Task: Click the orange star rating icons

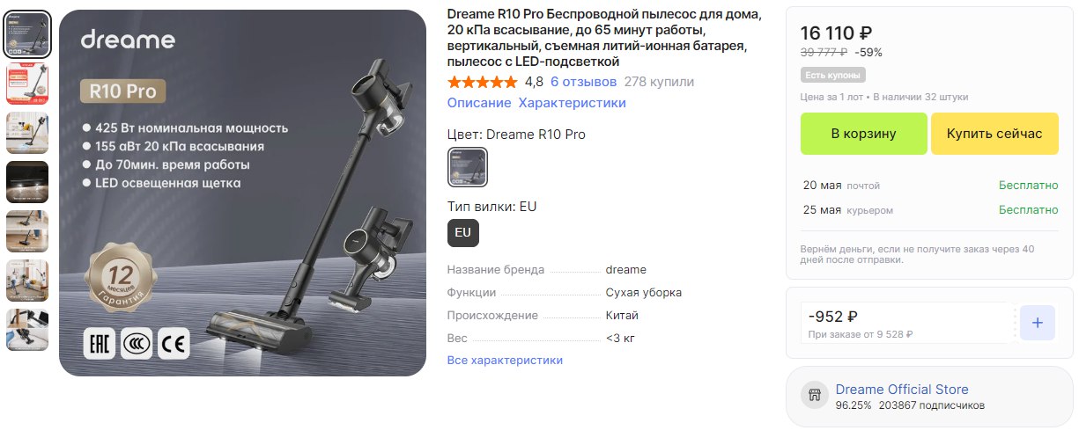Action: tap(483, 82)
